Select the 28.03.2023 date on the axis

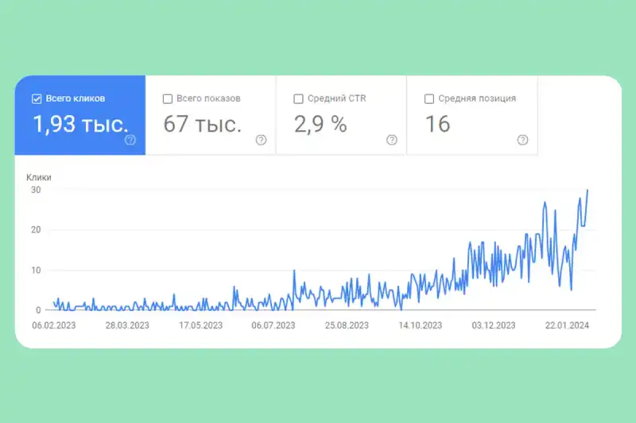[x=127, y=325]
